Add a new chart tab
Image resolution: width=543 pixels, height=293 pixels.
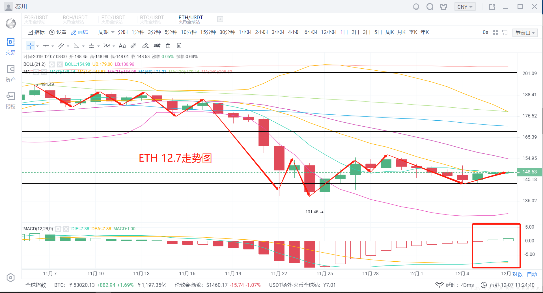[220, 19]
